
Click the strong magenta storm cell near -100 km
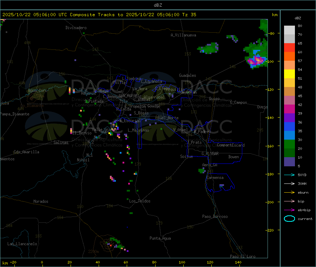pos(256,60)
